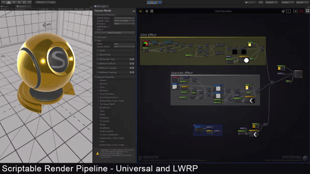Select the Scale tool in toolbar

point(19,2)
